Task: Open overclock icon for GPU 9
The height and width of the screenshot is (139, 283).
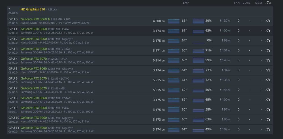Action: click(x=268, y=109)
